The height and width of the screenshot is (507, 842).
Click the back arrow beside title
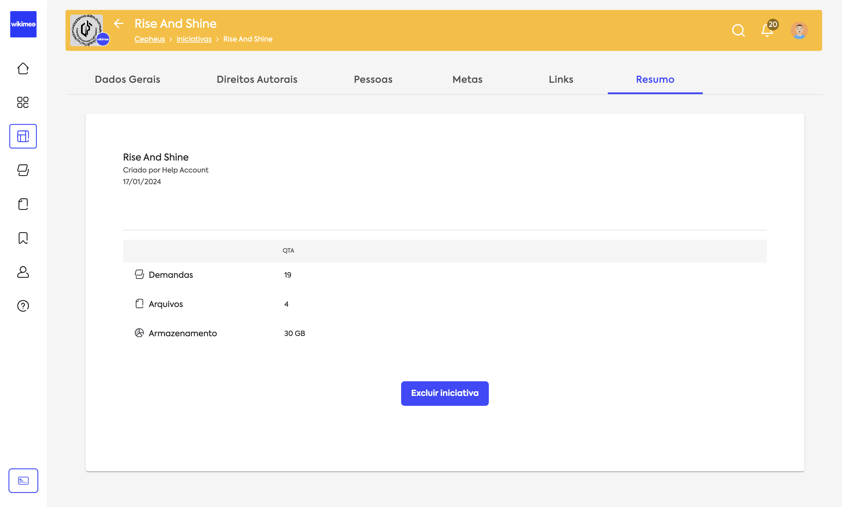pyautogui.click(x=118, y=23)
